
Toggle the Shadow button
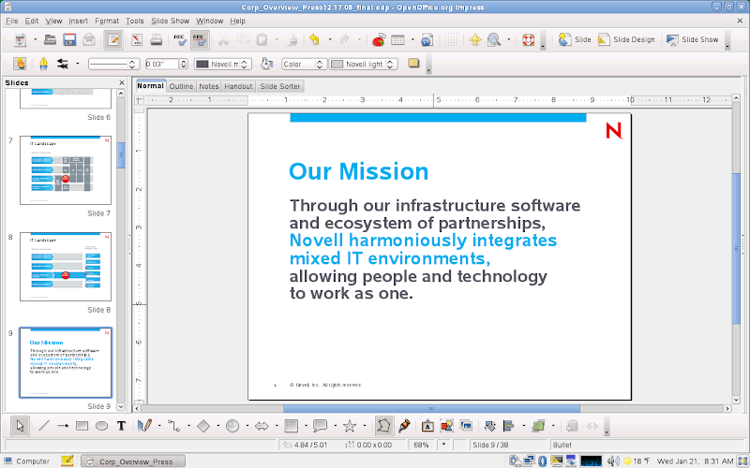413,64
